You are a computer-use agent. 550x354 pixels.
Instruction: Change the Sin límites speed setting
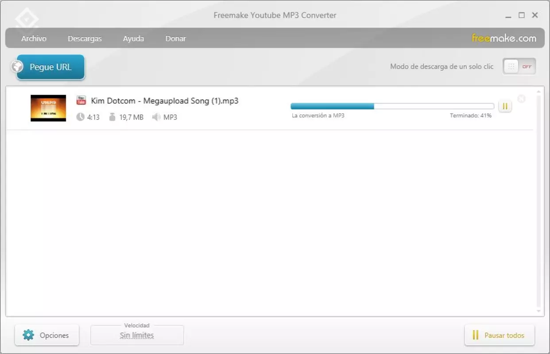[137, 335]
